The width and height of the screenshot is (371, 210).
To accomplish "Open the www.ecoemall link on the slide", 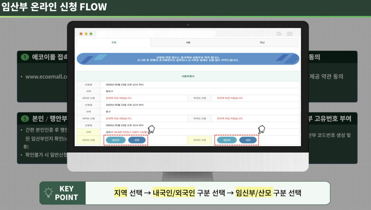I will coord(46,77).
